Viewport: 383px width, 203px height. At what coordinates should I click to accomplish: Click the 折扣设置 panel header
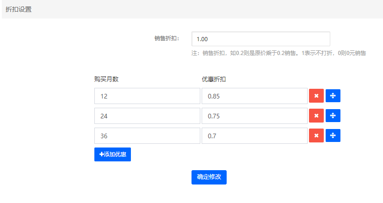pos(19,9)
